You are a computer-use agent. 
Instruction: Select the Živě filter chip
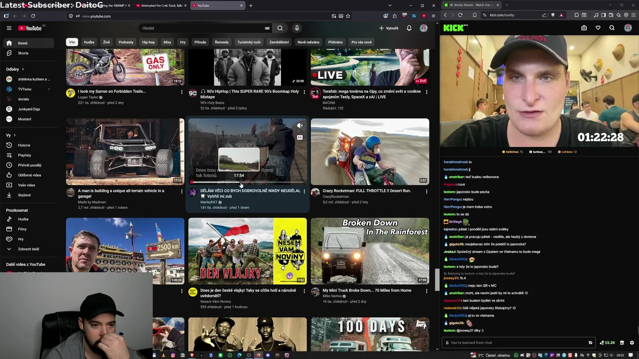tap(106, 42)
